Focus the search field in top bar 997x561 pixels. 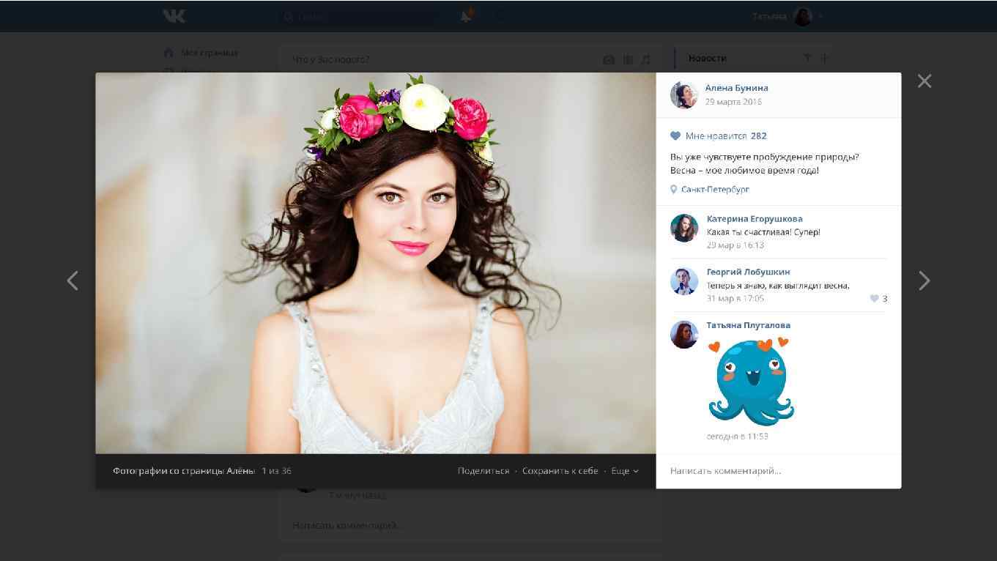[357, 16]
